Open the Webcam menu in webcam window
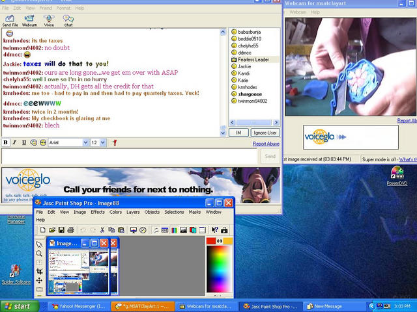The image size is (417, 312). tap(298, 12)
